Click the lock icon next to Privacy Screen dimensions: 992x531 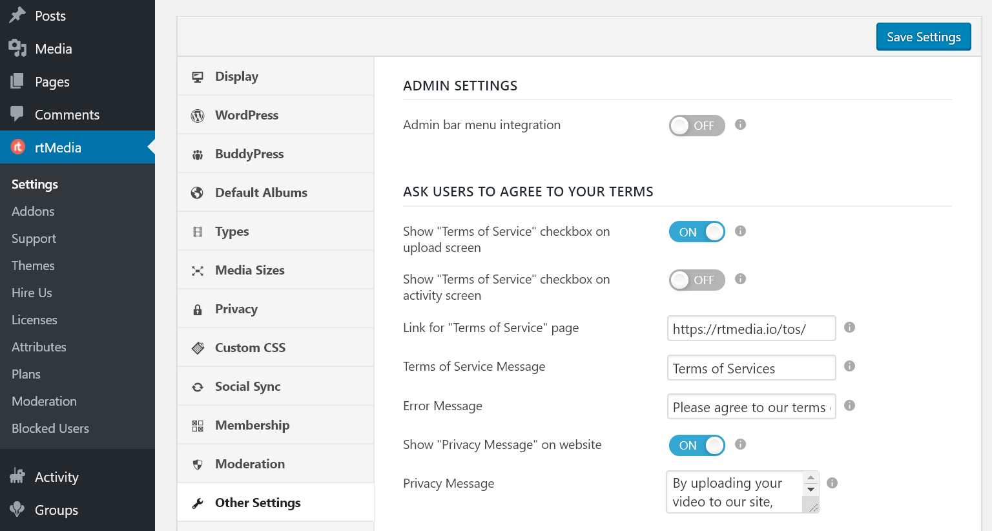198,308
